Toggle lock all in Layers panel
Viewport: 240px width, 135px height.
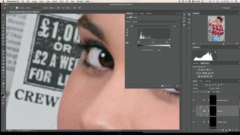pyautogui.click(x=208, y=91)
